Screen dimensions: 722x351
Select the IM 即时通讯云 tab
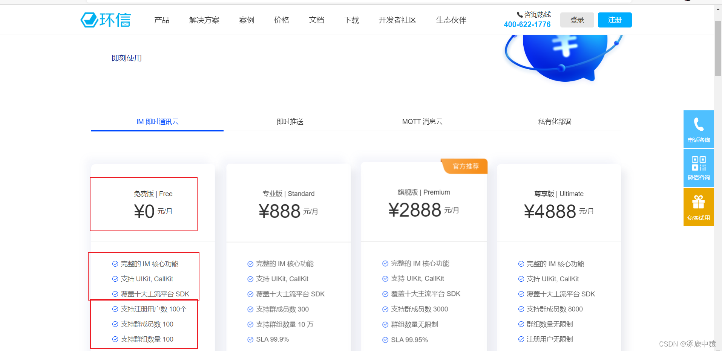(158, 122)
